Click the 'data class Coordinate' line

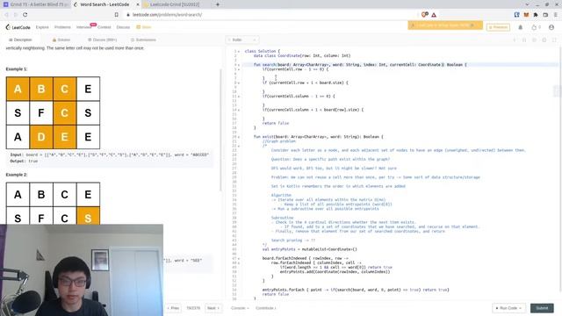[302, 56]
